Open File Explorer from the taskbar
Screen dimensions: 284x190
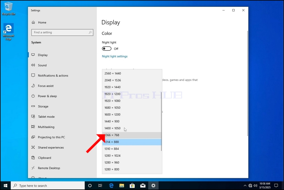tap(122, 186)
